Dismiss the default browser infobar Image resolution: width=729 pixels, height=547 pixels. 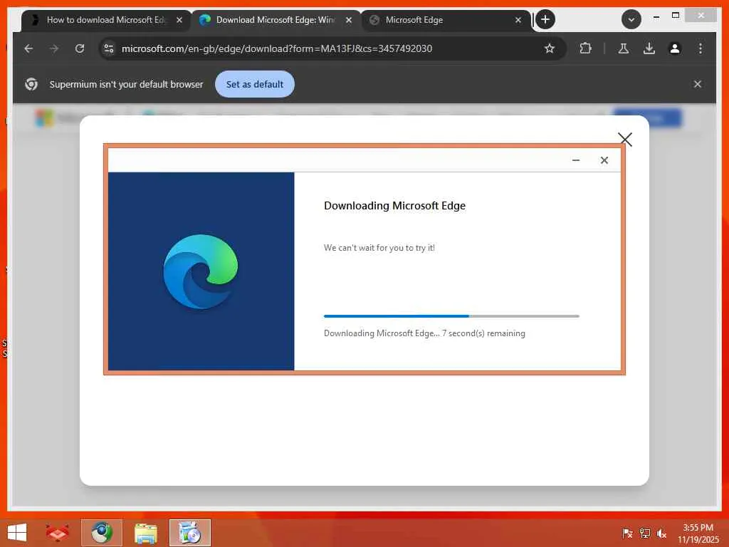[698, 84]
